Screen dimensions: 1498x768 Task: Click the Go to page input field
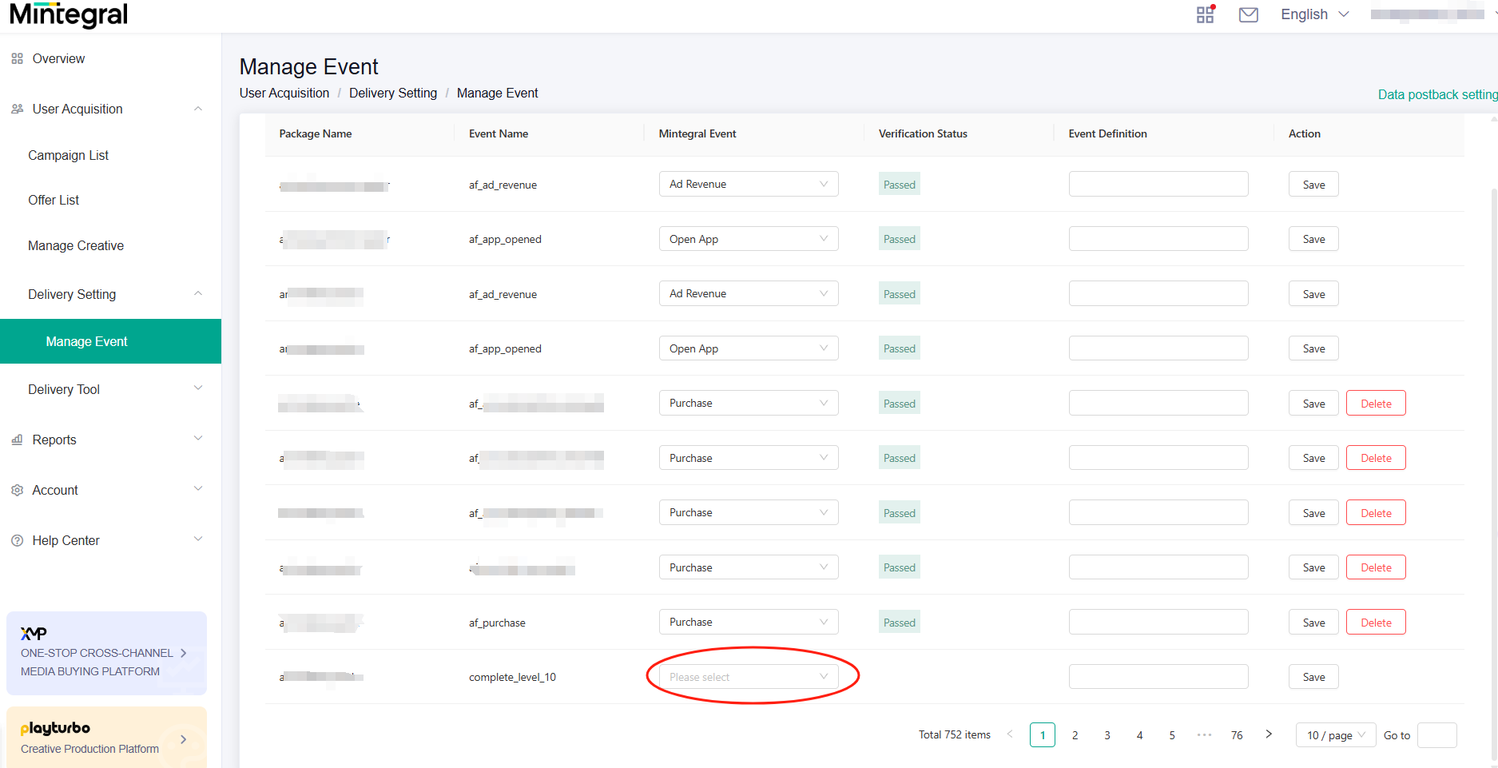click(x=1436, y=735)
